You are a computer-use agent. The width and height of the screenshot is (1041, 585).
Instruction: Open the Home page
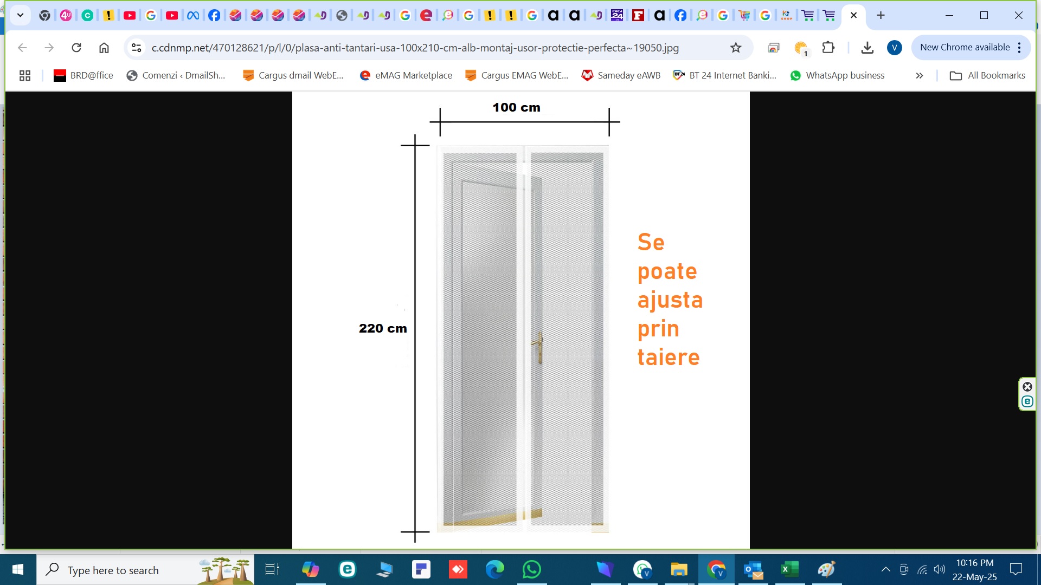pos(104,48)
